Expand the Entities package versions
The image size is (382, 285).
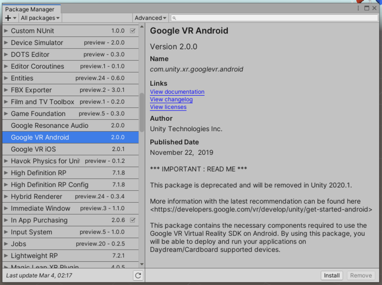coord(6,78)
